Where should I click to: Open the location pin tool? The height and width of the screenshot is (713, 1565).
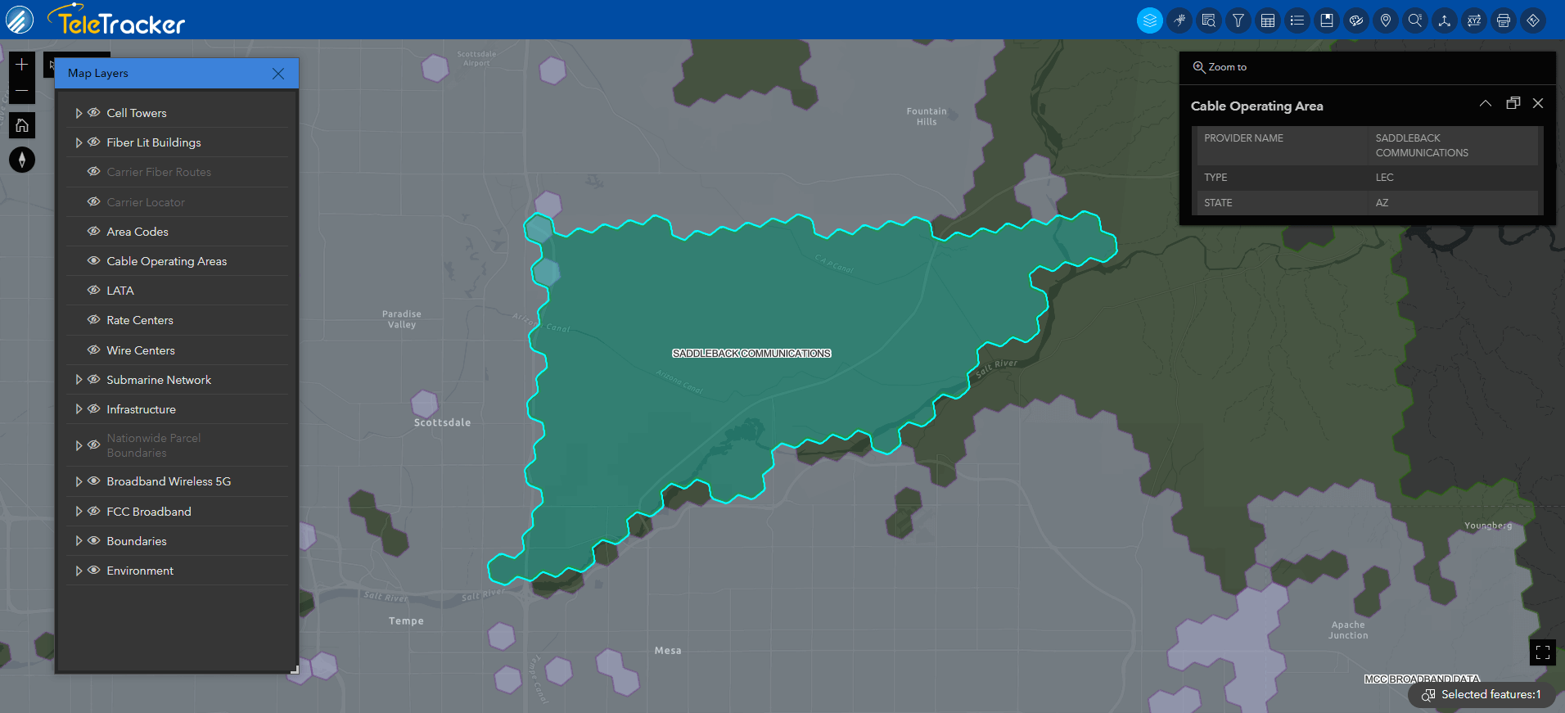point(1386,20)
